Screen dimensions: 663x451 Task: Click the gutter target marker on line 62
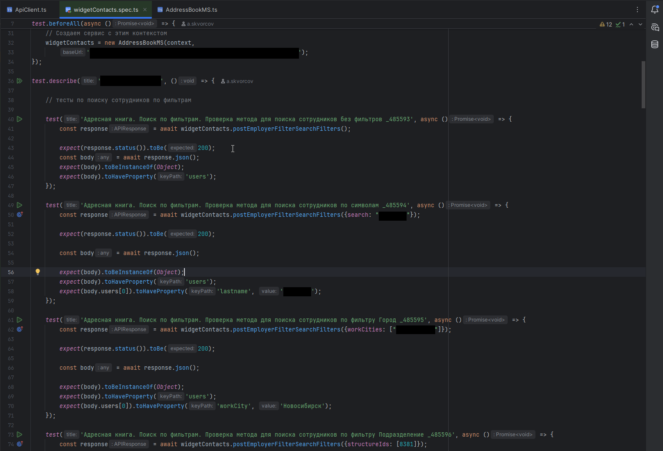coord(20,329)
